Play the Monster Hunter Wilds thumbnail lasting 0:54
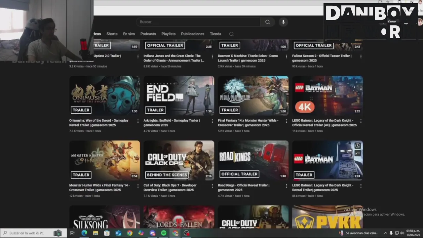Viewport: 423px width, 238px height. point(104,160)
